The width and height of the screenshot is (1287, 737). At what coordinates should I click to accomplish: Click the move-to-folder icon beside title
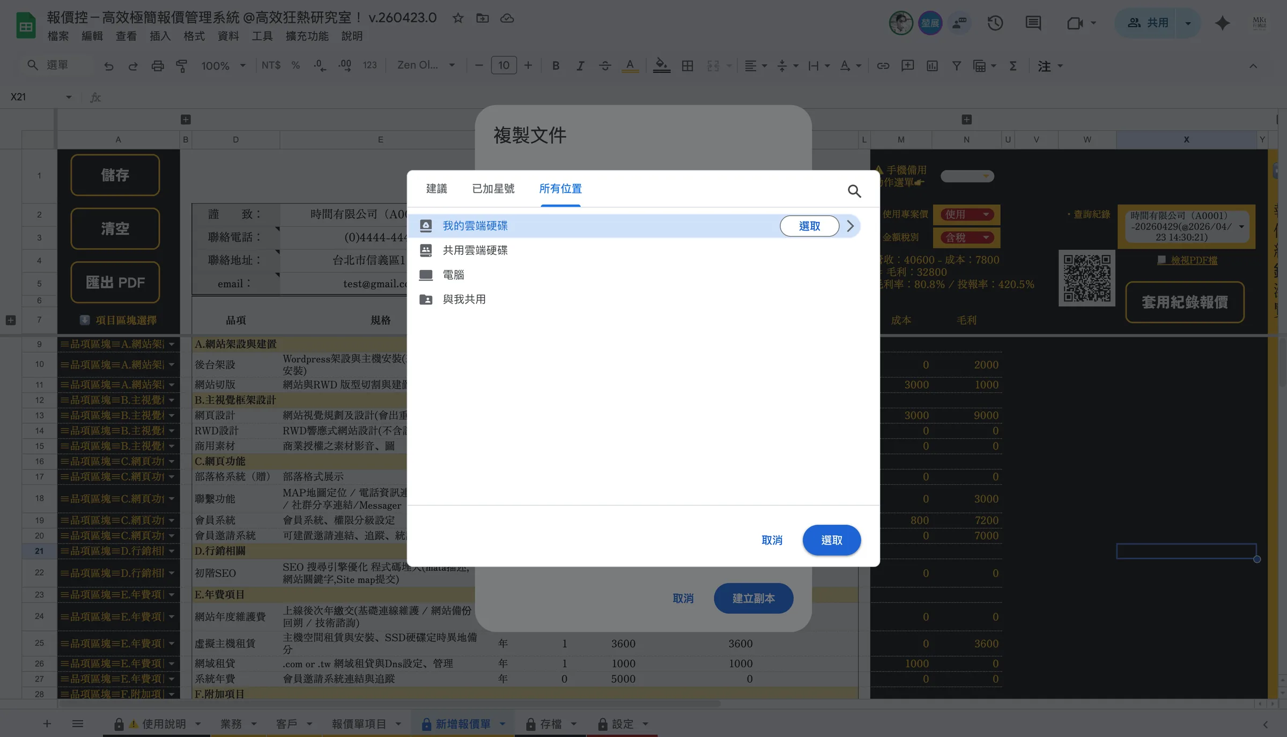tap(483, 18)
